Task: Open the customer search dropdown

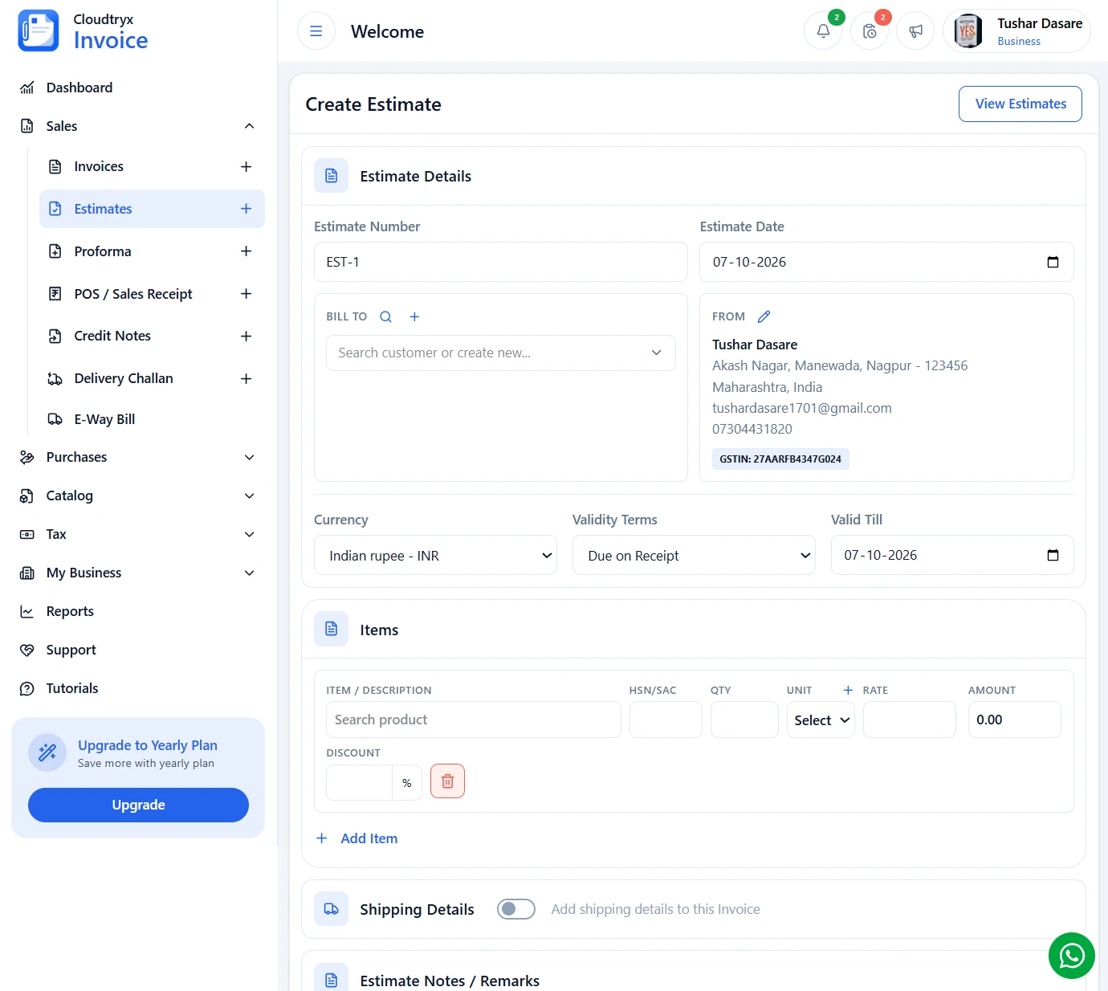Action: (500, 353)
